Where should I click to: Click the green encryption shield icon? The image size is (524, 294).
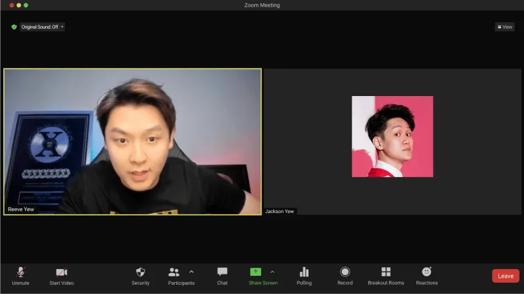14,27
